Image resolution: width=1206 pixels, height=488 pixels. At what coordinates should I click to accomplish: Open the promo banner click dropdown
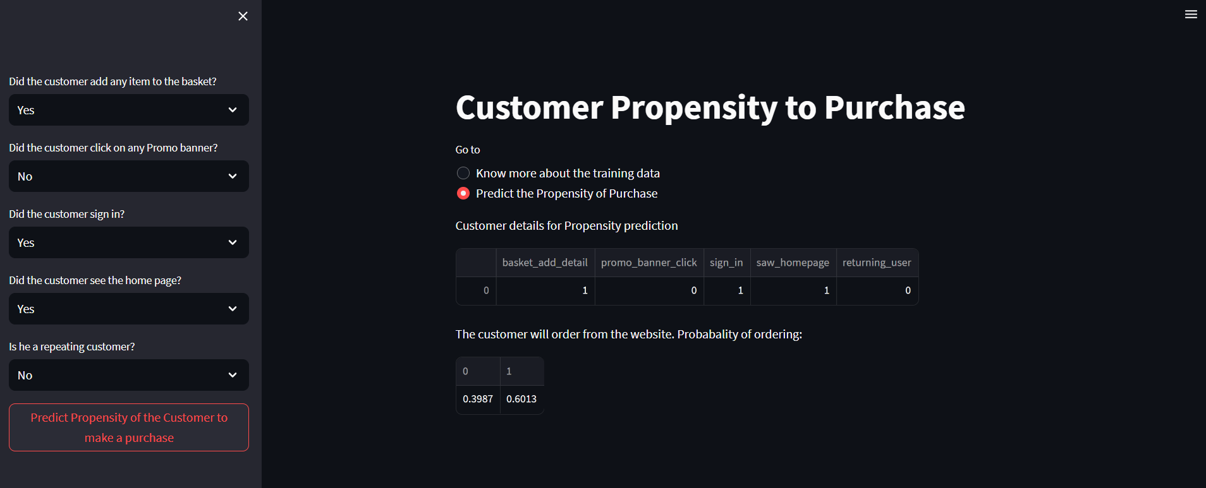click(128, 176)
